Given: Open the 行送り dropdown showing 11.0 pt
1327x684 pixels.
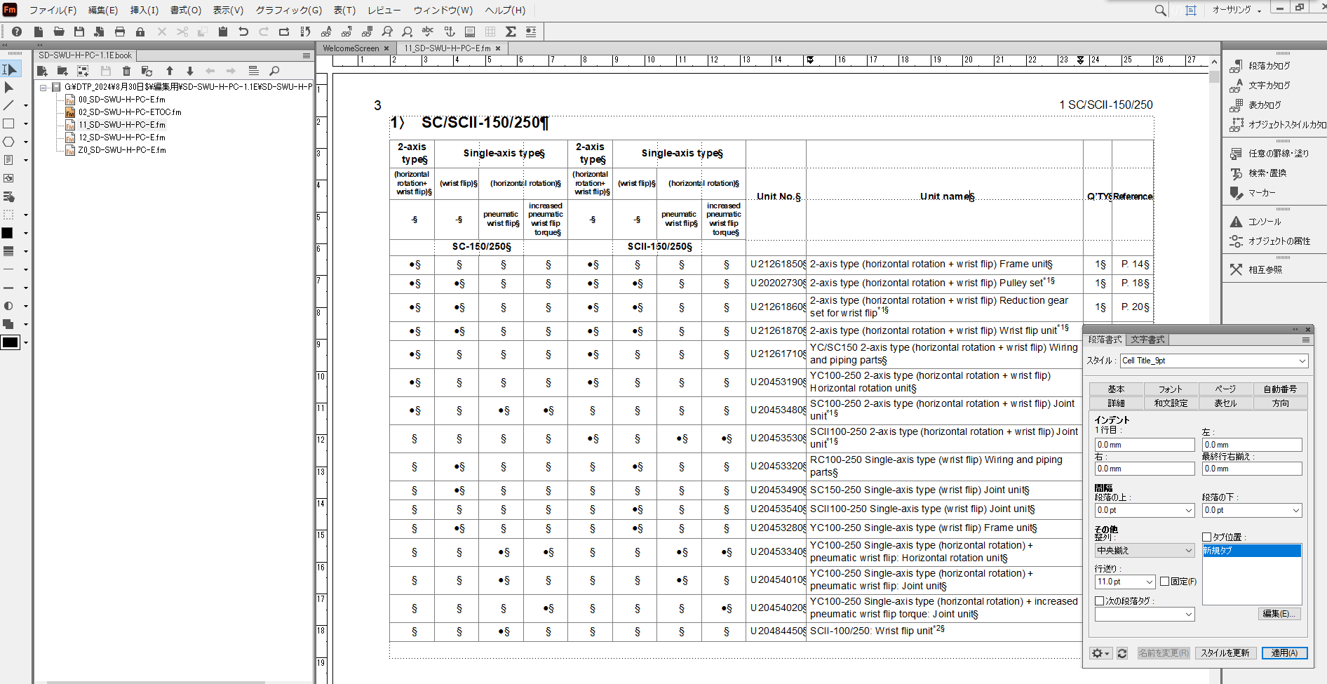Looking at the screenshot, I should [1125, 582].
